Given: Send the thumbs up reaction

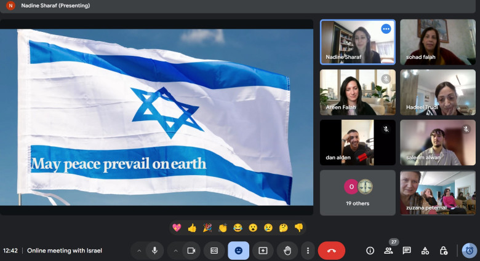Looking at the screenshot, I should 192,228.
